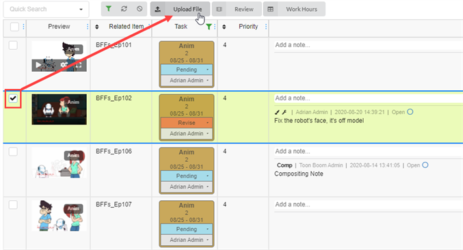Viewport: 463px width, 250px height.
Task: Click the play icon on BFFs_Ep101 preview
Action: click(38, 65)
